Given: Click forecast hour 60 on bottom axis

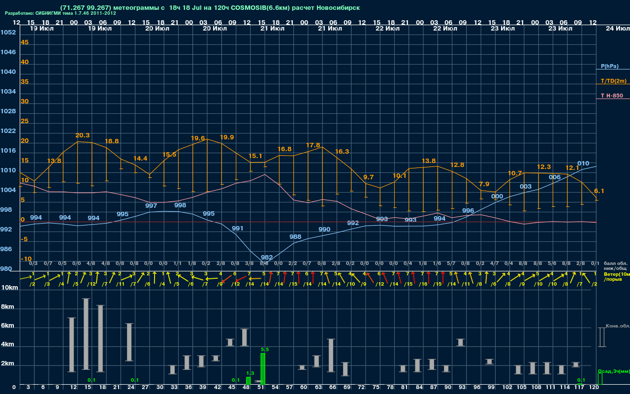Looking at the screenshot, I should [x=304, y=388].
